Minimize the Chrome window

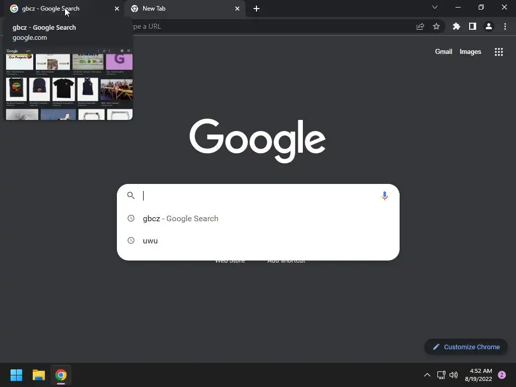(x=458, y=7)
